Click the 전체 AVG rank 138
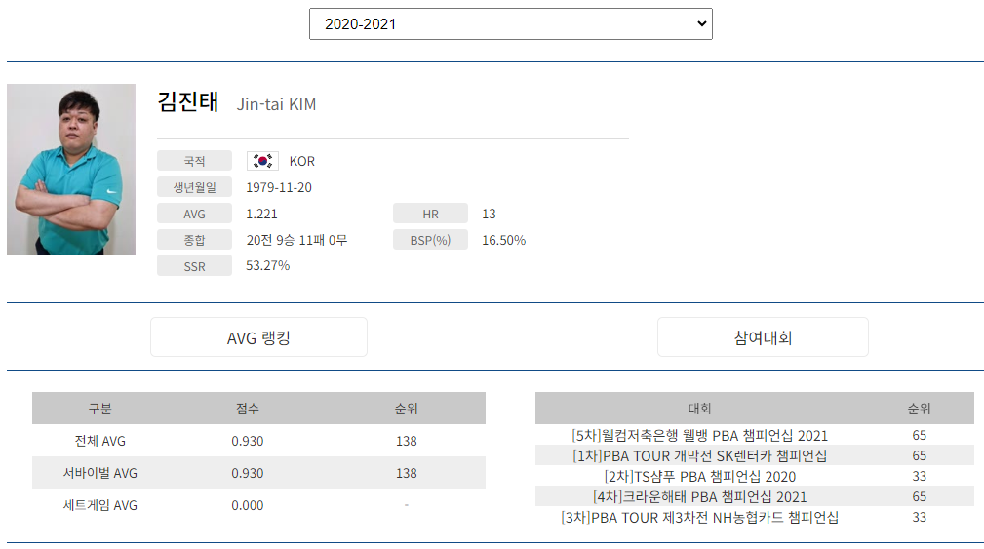 pos(406,441)
